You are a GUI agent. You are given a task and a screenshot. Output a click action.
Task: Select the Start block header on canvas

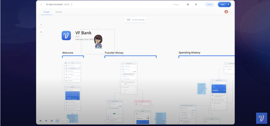click(72, 63)
